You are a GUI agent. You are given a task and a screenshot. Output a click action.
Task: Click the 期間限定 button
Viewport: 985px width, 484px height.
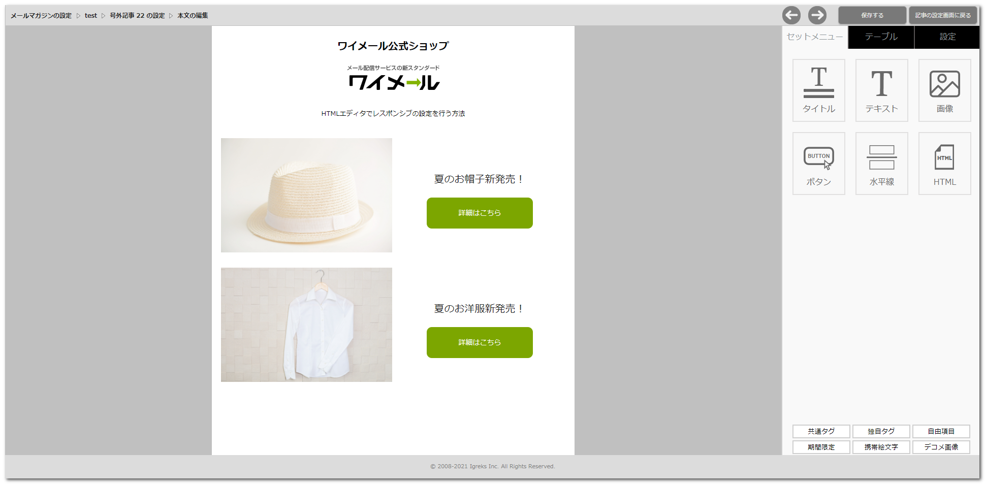point(821,447)
